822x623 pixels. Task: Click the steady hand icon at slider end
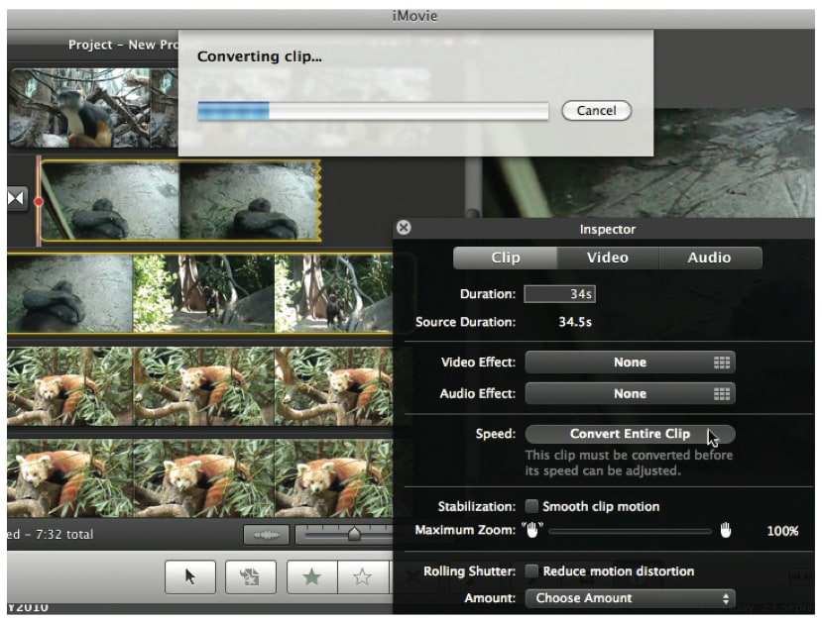[x=726, y=530]
